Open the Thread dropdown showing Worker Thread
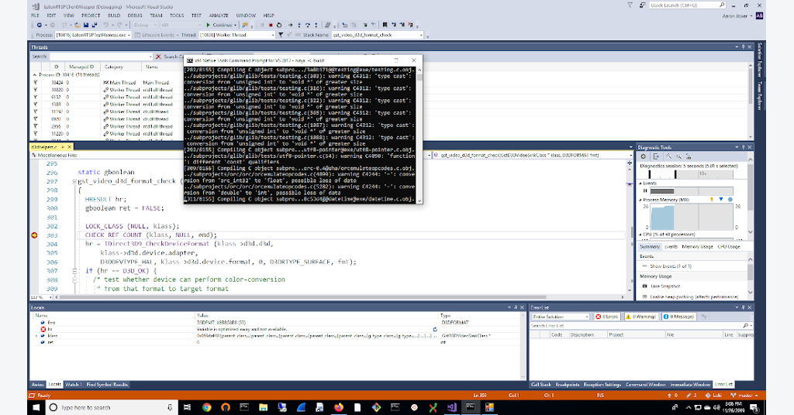Viewport: 794px width, 415px height. pos(236,35)
